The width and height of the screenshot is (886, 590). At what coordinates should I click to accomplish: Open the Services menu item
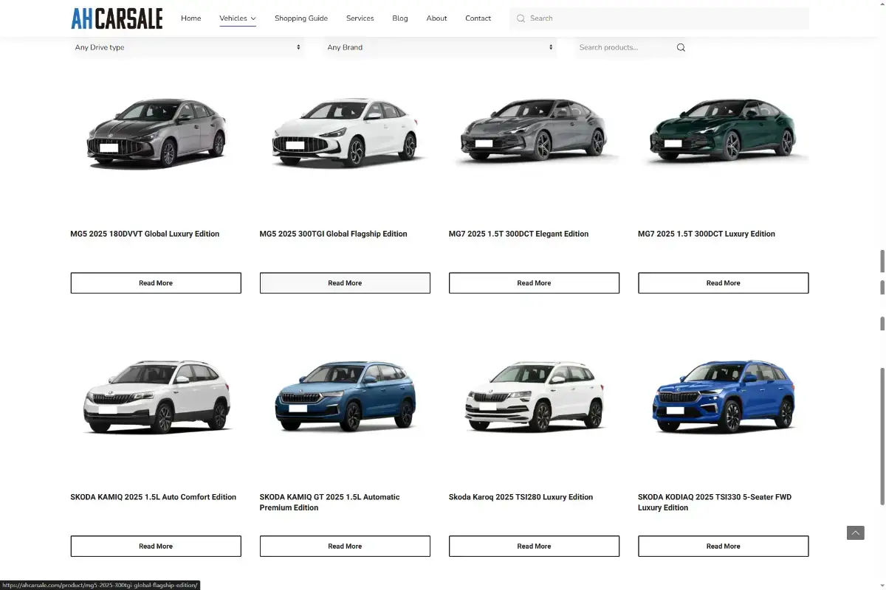(360, 18)
